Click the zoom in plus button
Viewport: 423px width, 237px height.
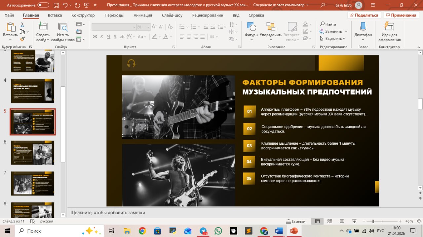pos(400,221)
